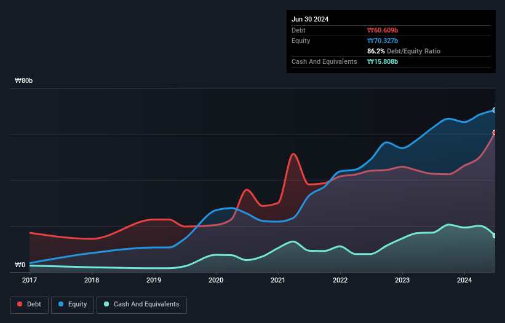Click the 2020 x-axis label
The image size is (505, 323).
pos(216,280)
